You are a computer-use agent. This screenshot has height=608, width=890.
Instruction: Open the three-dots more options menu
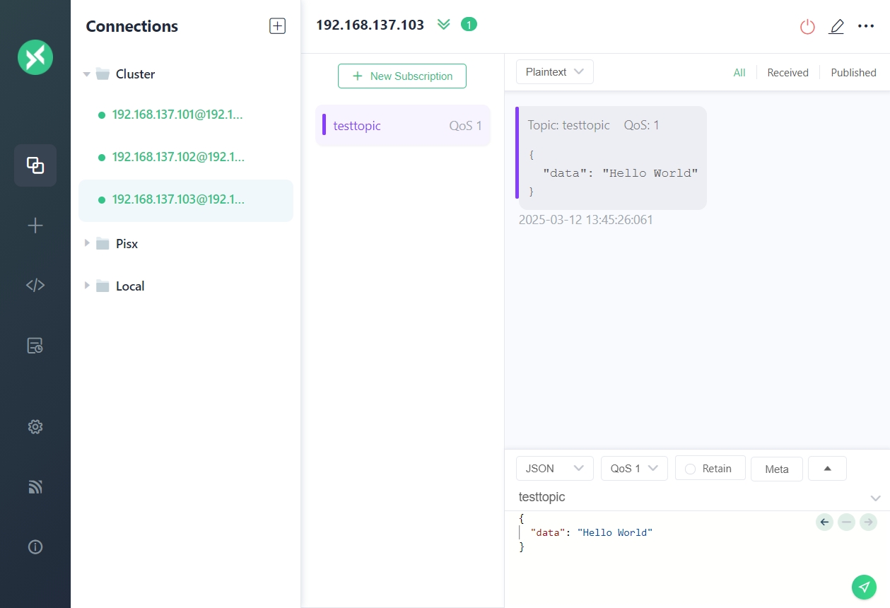[865, 26]
